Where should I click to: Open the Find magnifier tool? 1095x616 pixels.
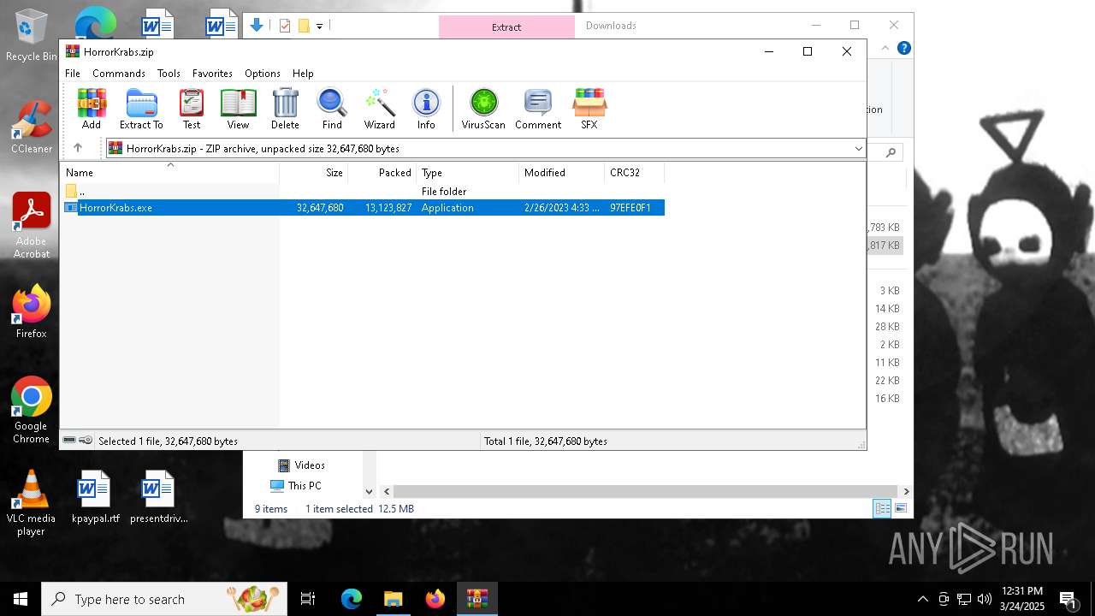pyautogui.click(x=332, y=109)
